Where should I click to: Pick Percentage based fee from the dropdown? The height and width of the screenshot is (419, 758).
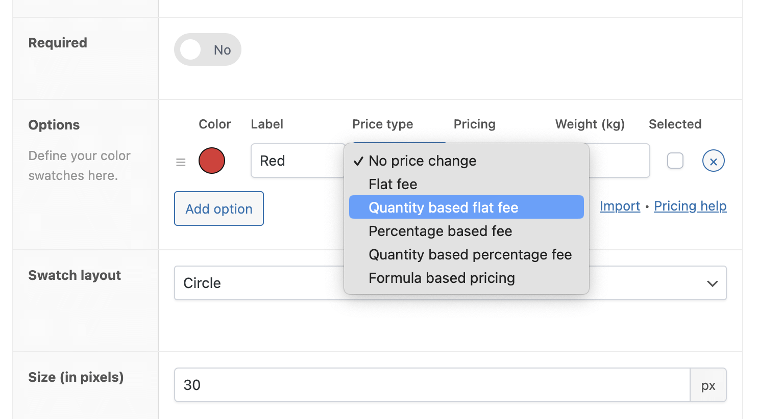[x=440, y=231]
